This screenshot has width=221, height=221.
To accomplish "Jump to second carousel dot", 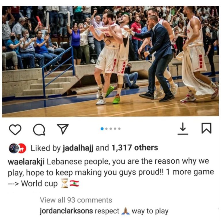I will pos(106,129).
